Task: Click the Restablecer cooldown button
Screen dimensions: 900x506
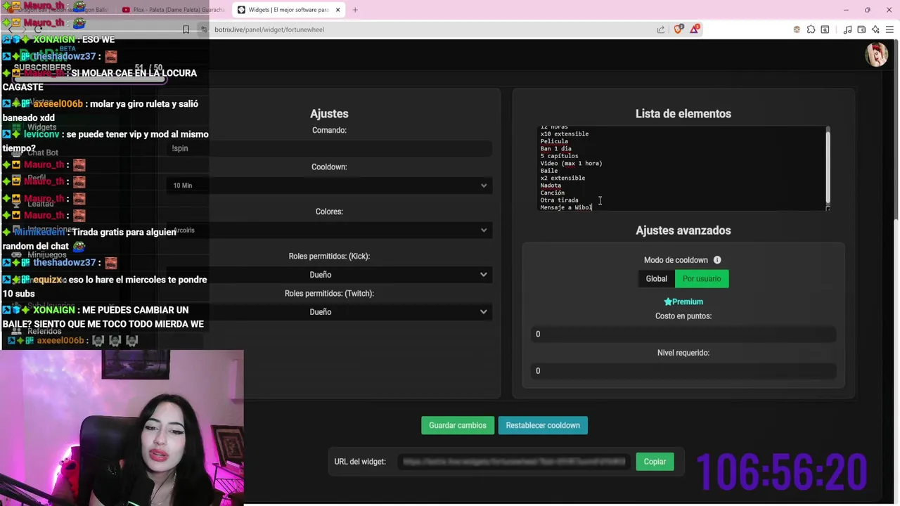Action: pyautogui.click(x=543, y=425)
